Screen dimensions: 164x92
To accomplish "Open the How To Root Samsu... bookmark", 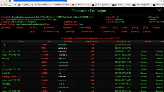I will (41, 5).
